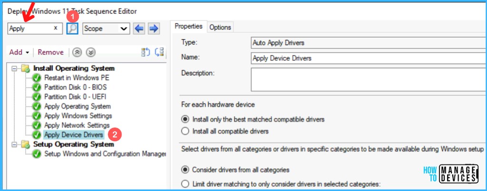Click the Name field Apply Device Drivers
The width and height of the screenshot is (487, 191).
[369, 58]
